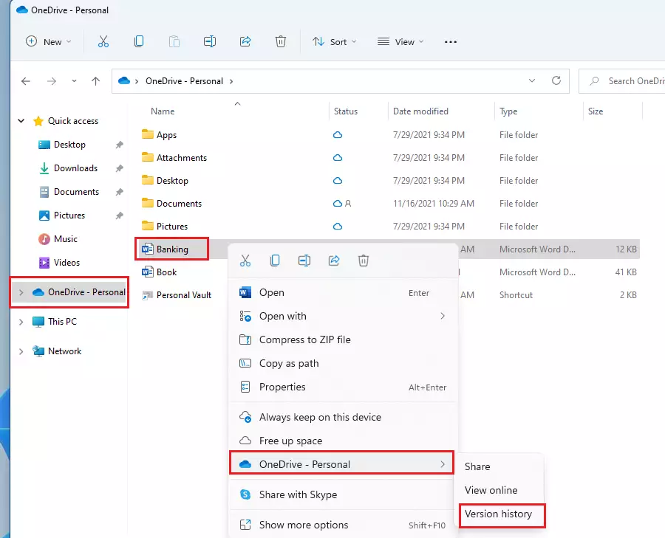Click the OneDrive cloud icon in address bar
665x538 pixels.
point(124,80)
